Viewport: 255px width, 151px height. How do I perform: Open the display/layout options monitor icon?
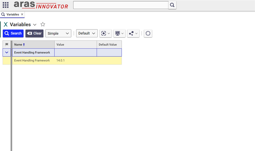[119, 33]
